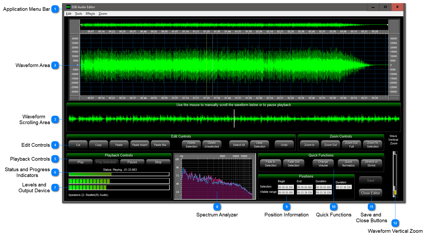Click the DJB Audio Editor title icon
This screenshot has height=238, width=427.
tap(68, 7)
